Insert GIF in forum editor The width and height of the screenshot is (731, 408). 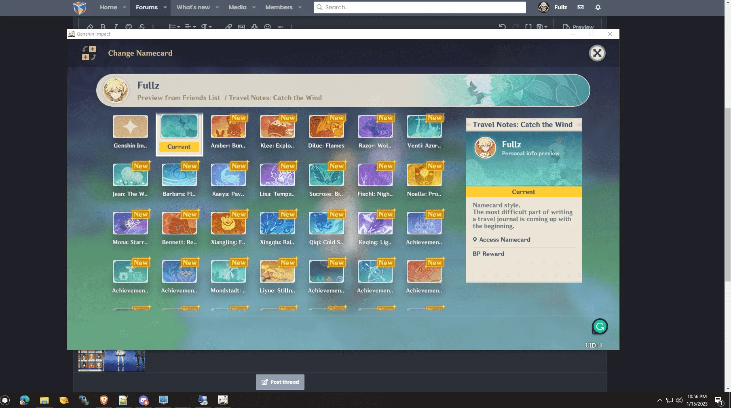click(280, 27)
